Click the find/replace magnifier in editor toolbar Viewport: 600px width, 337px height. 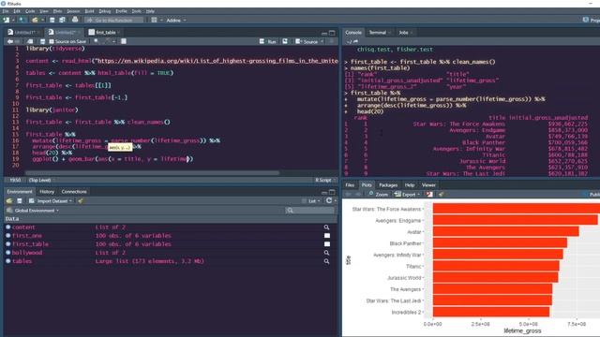coord(97,41)
